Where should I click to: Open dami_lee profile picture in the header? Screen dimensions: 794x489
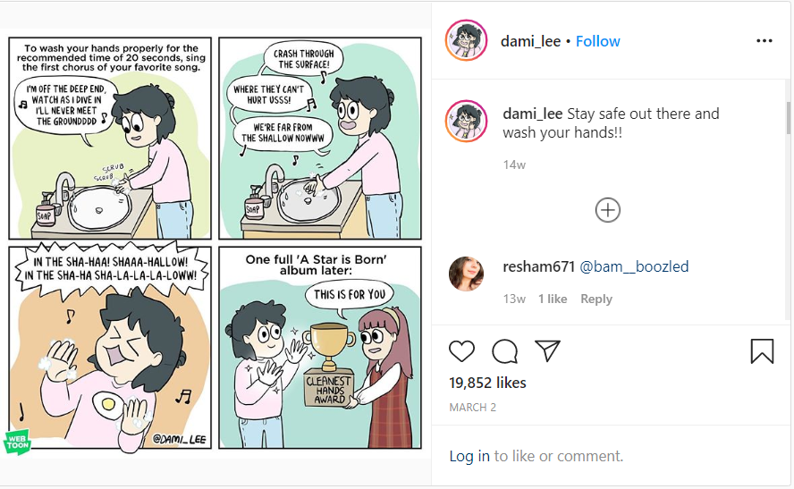click(466, 41)
